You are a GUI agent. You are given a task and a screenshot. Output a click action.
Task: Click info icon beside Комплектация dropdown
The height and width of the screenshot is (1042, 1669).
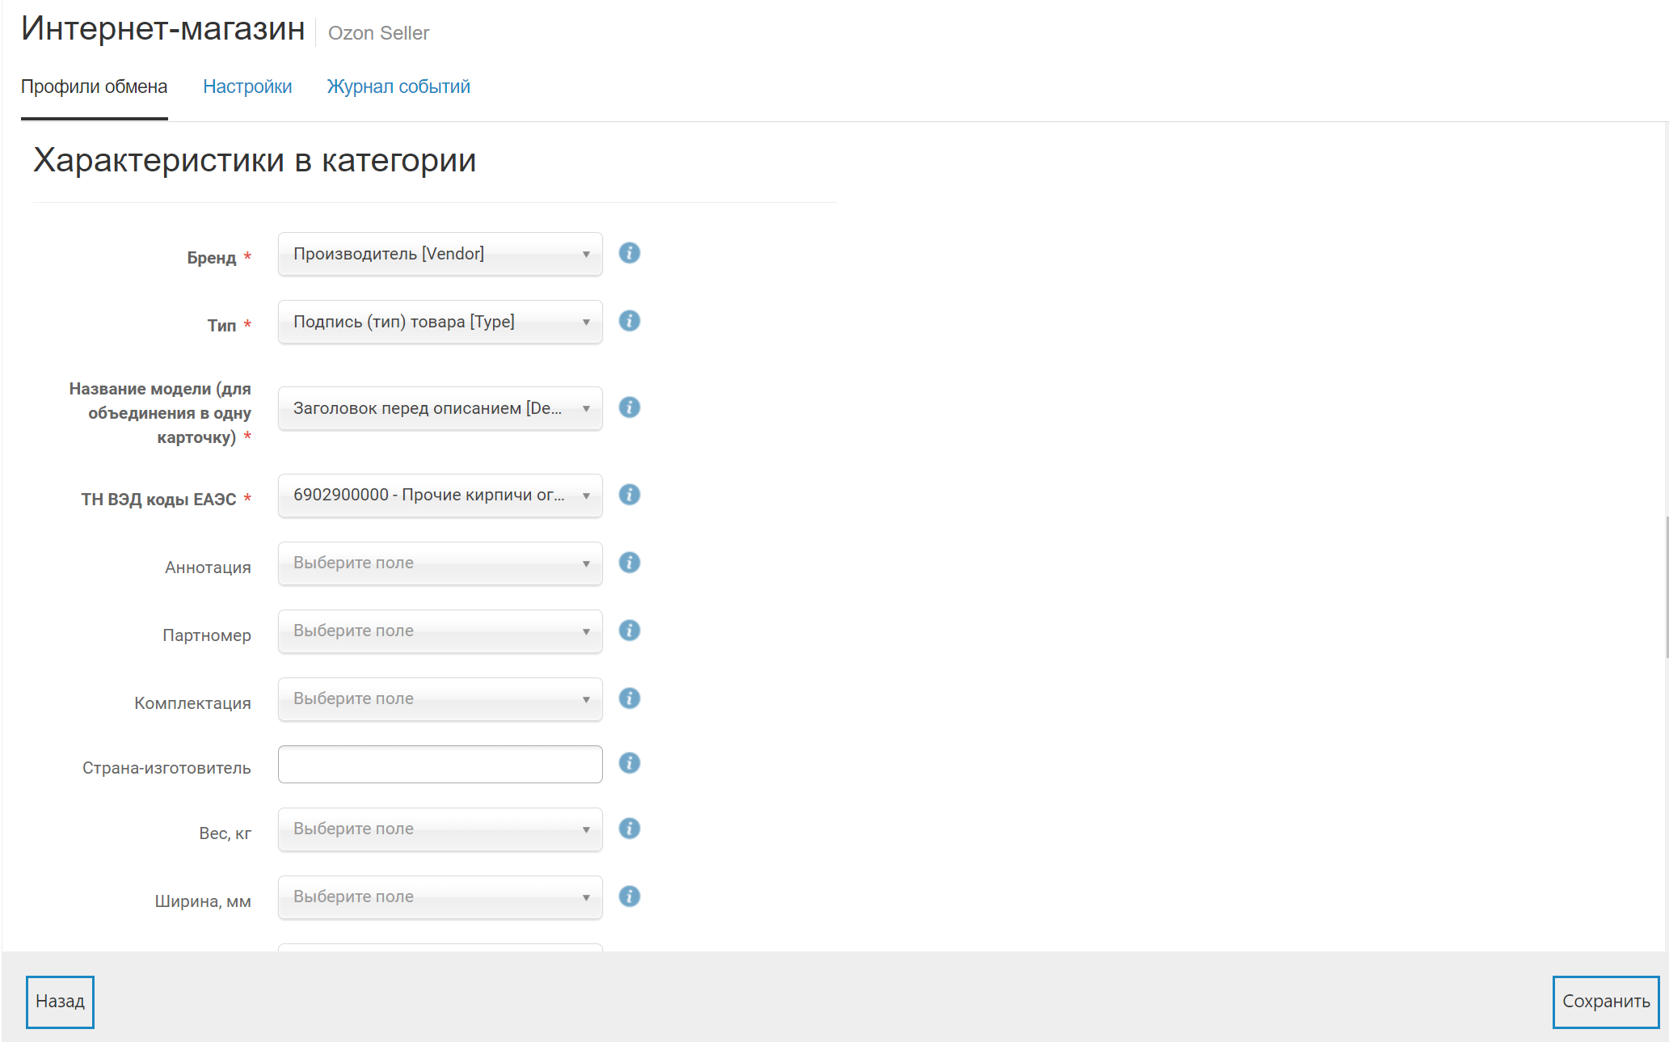point(629,698)
